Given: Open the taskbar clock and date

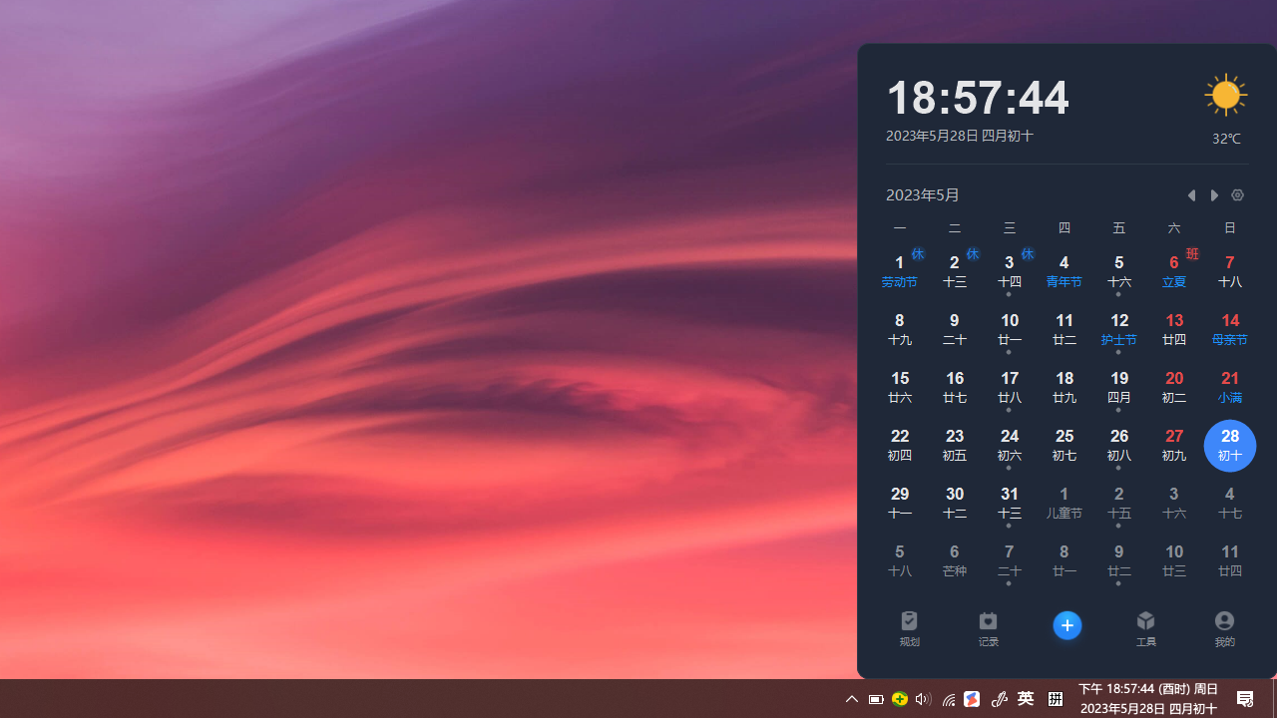Looking at the screenshot, I should [1148, 699].
